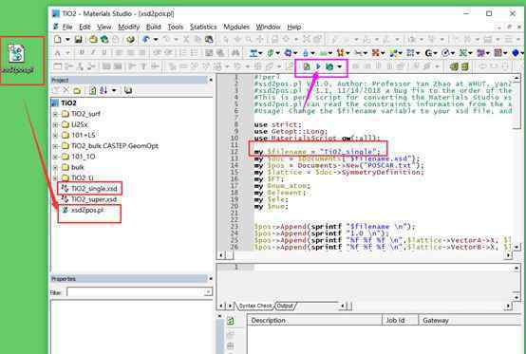Click the green Import icon in the toolbar
Screen dimensions: 526x354
click(104, 40)
